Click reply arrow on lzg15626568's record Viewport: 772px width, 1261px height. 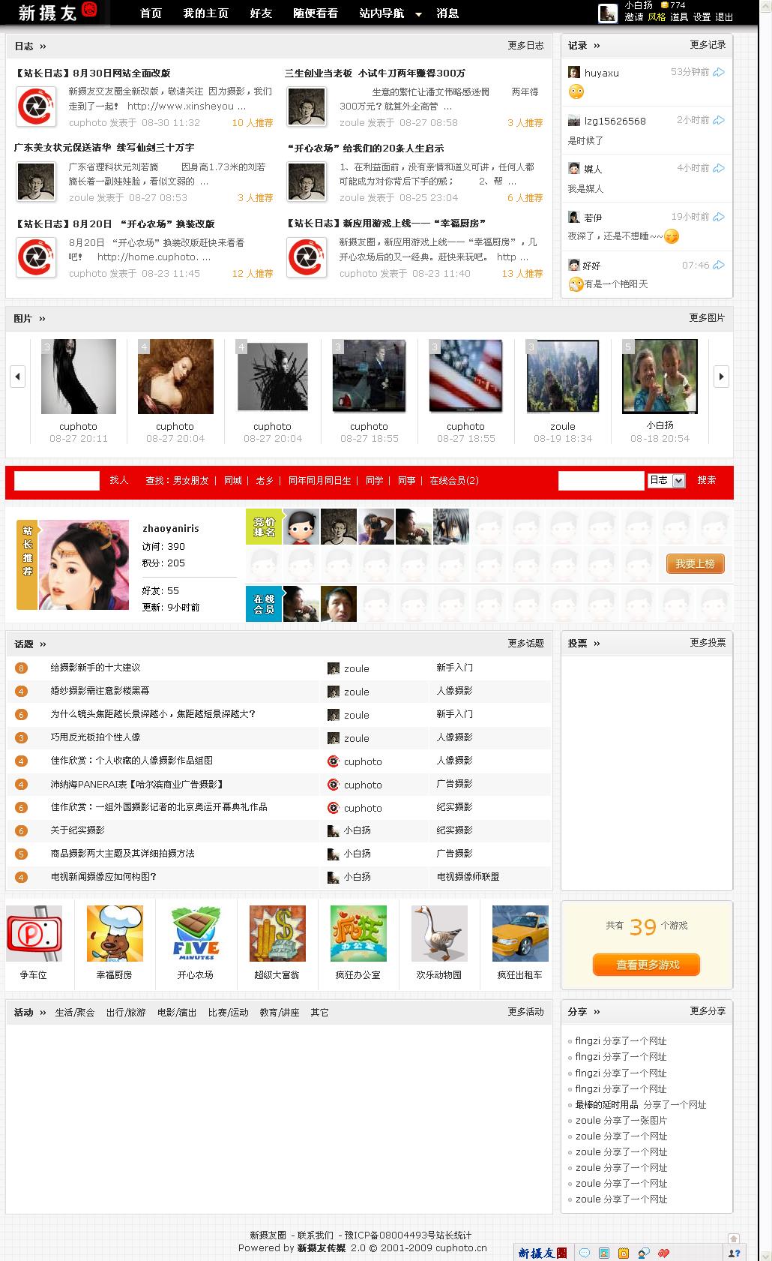(x=719, y=120)
